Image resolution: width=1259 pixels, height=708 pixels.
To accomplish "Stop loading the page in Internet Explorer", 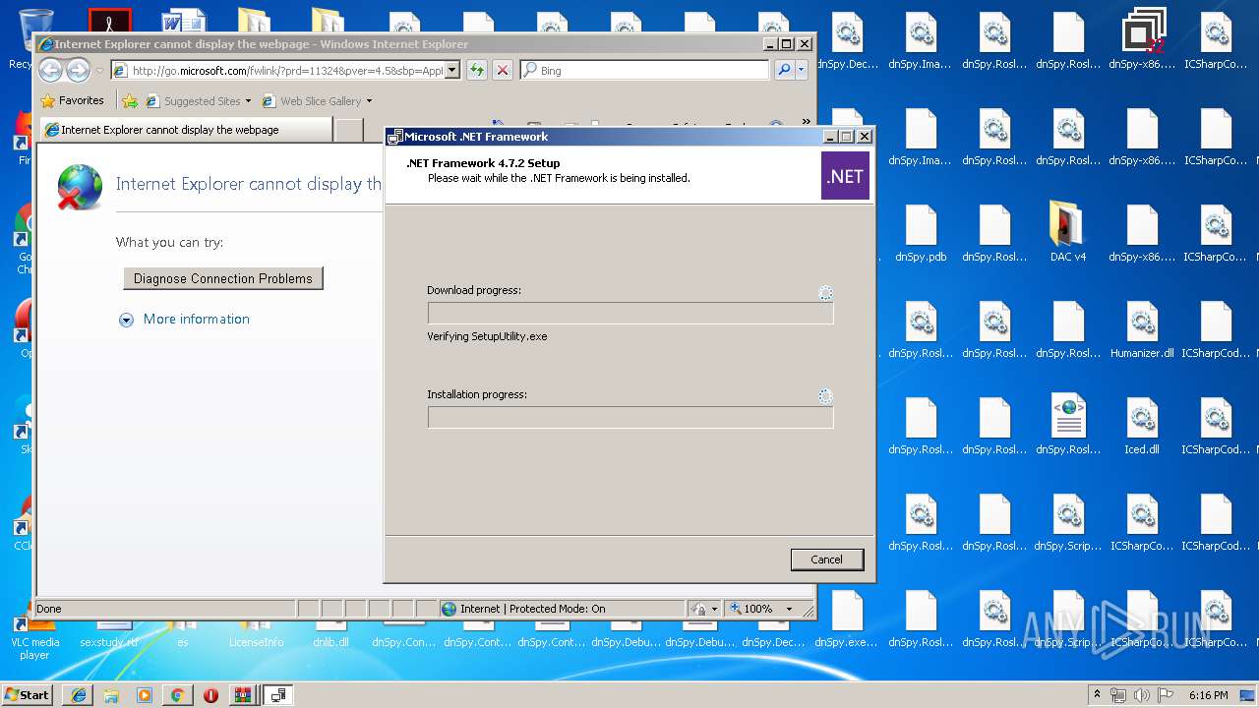I will pyautogui.click(x=502, y=70).
